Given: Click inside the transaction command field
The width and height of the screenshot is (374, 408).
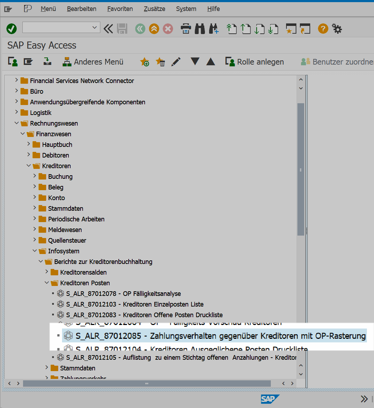Looking at the screenshot, I should (57, 27).
